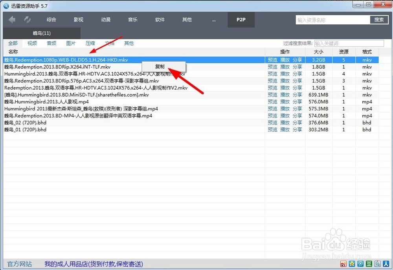This screenshot has height=270, width=393.
Task: Filter results by 文档
Action: tap(110, 43)
